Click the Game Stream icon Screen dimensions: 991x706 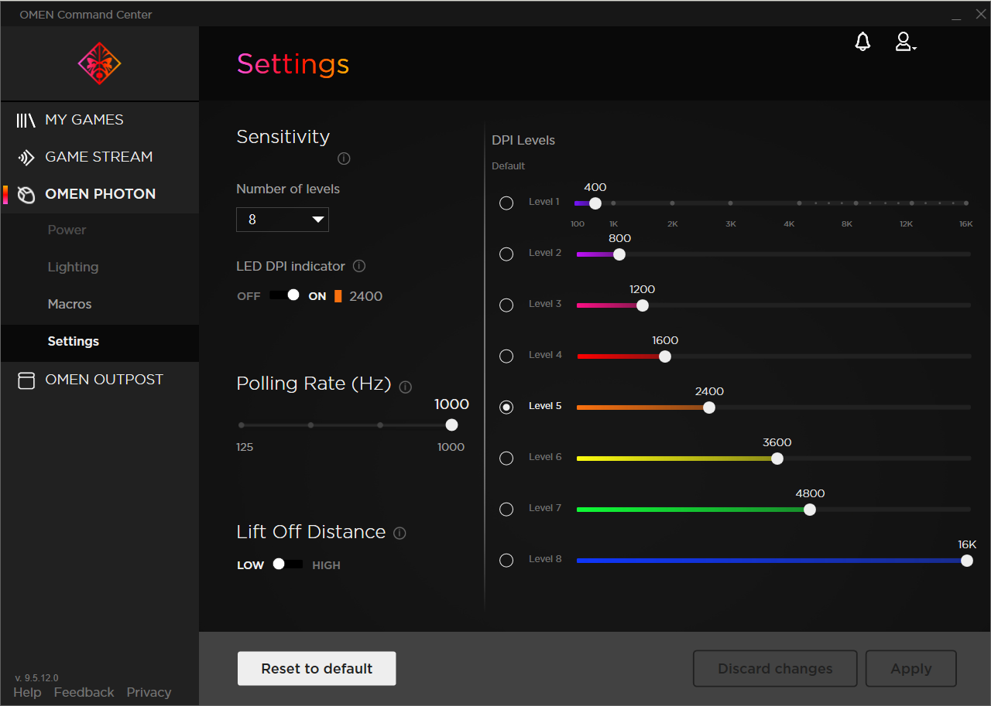[26, 157]
